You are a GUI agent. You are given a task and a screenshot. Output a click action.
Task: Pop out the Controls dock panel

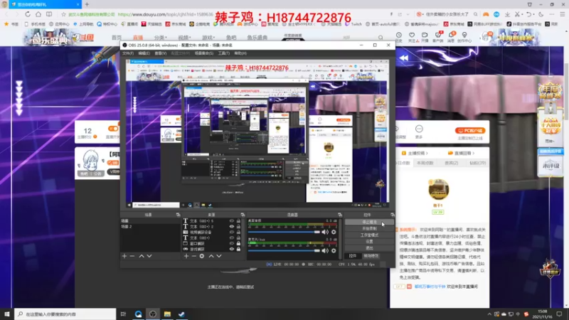pos(393,215)
